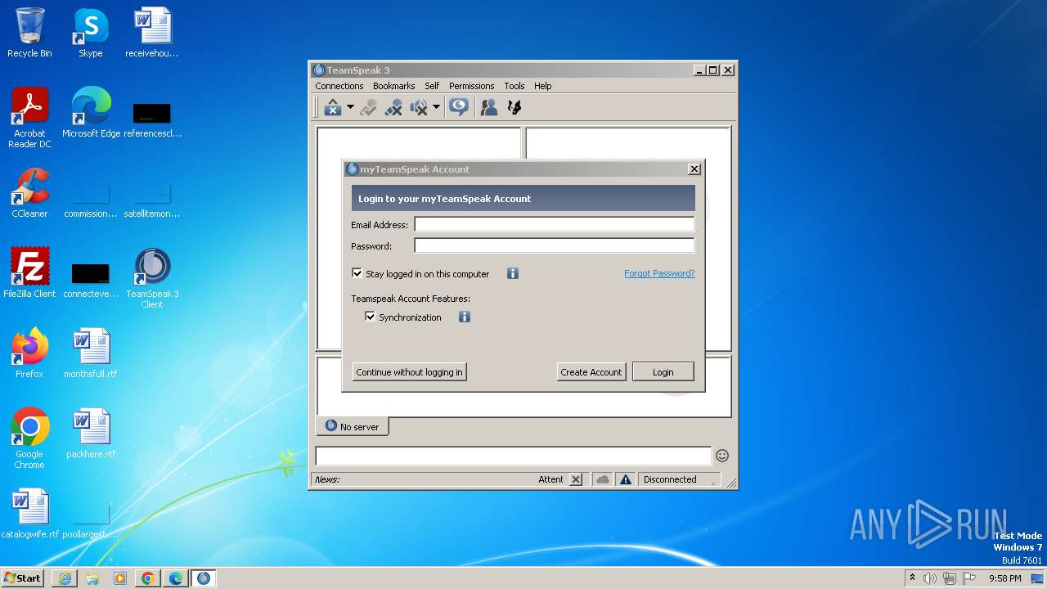Click Internet Explorer taskbar icon
Screen dimensions: 1047x589
pyautogui.click(x=65, y=578)
